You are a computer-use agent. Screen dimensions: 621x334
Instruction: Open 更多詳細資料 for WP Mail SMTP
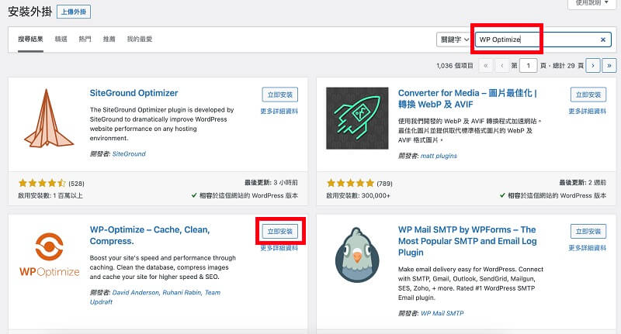[588, 248]
